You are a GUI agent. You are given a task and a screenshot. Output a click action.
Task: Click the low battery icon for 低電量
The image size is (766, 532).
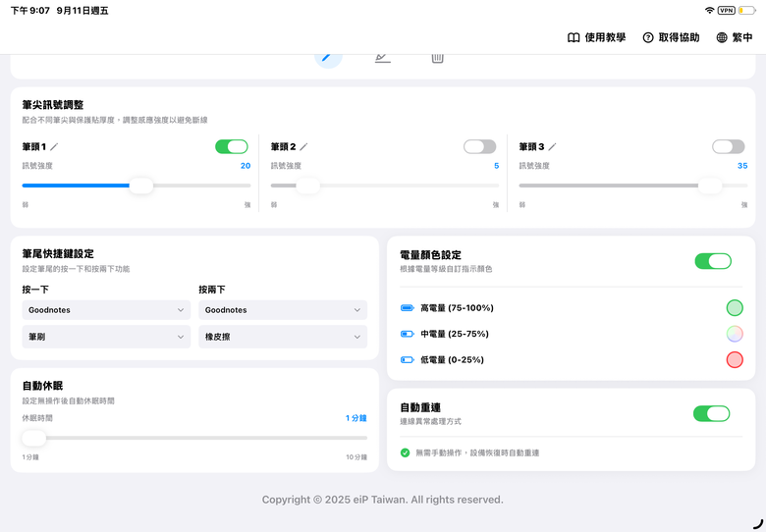(408, 359)
